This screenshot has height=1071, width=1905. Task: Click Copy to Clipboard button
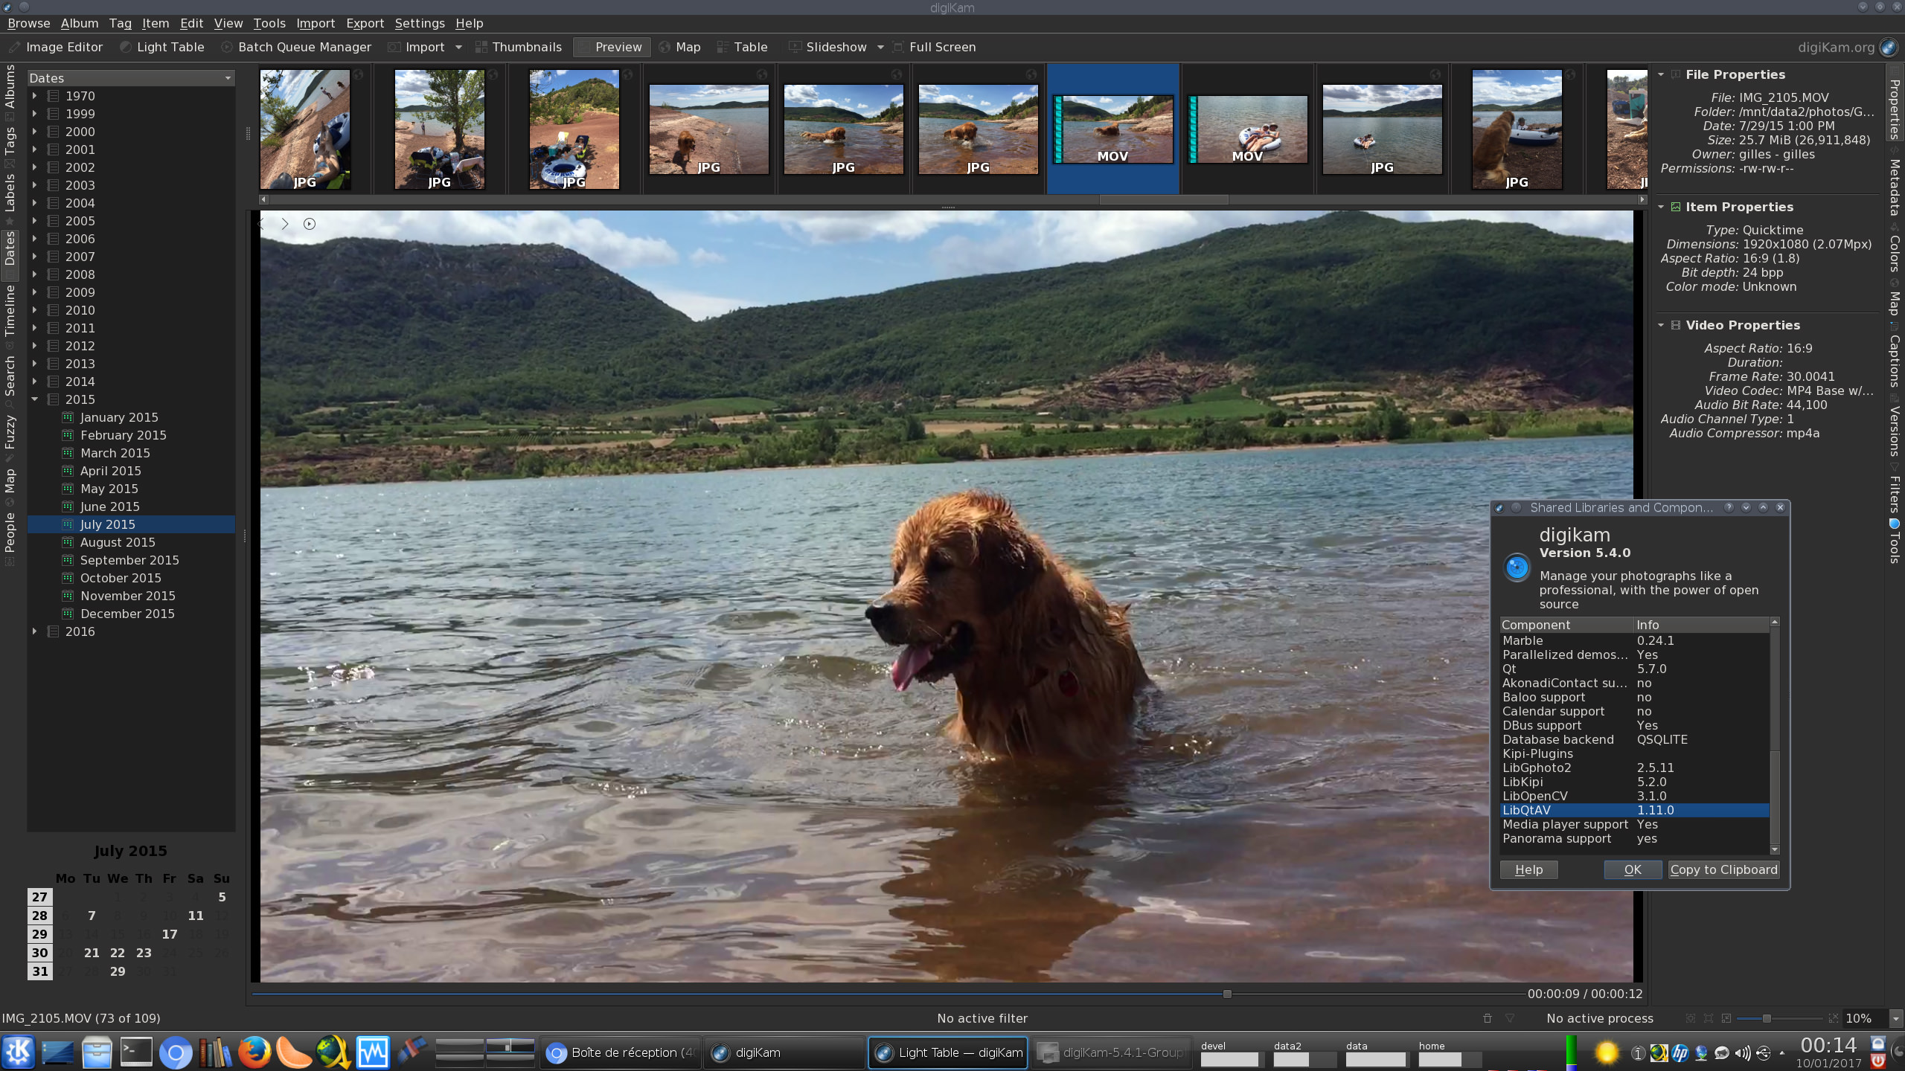pos(1723,868)
